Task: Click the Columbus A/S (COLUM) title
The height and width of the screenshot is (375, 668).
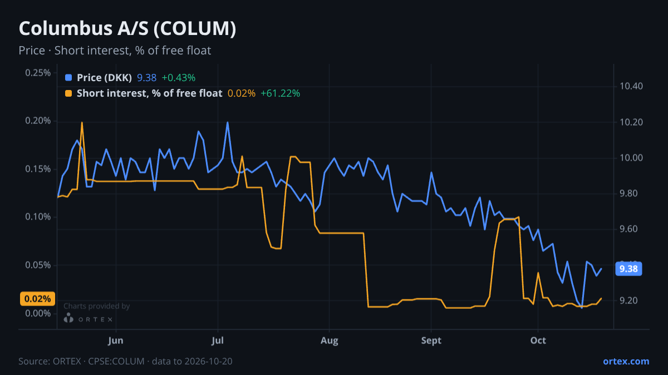Action: click(127, 29)
